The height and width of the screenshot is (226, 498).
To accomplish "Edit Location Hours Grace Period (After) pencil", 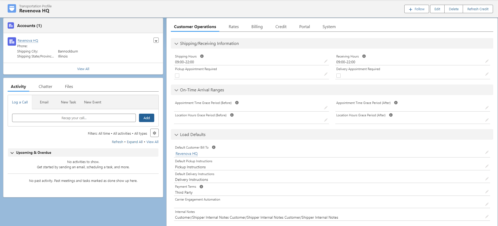I will [x=487, y=120].
